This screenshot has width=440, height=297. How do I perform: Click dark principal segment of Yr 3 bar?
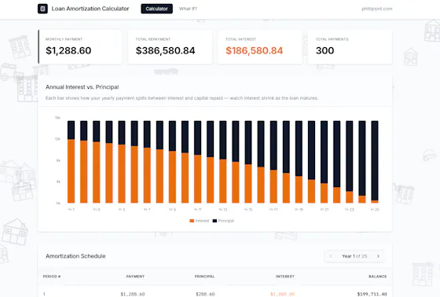pos(96,131)
